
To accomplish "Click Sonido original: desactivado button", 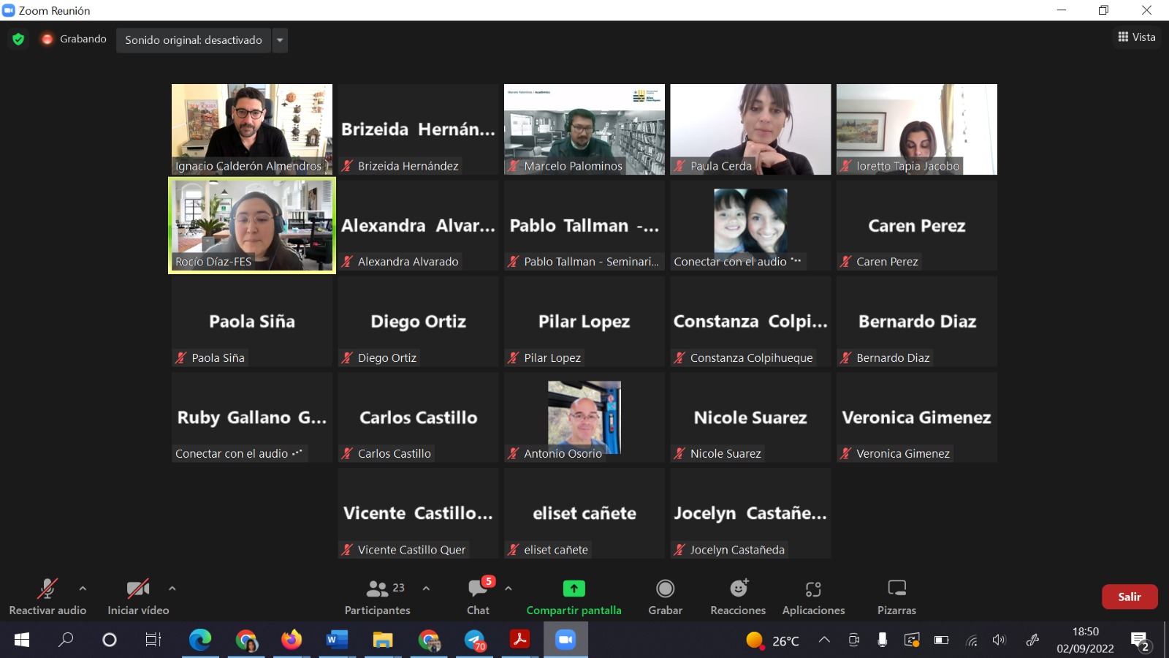I will click(194, 40).
